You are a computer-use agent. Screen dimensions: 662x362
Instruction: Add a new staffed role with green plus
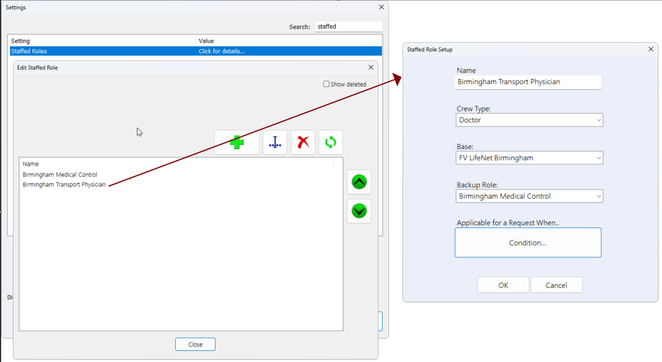click(x=237, y=143)
